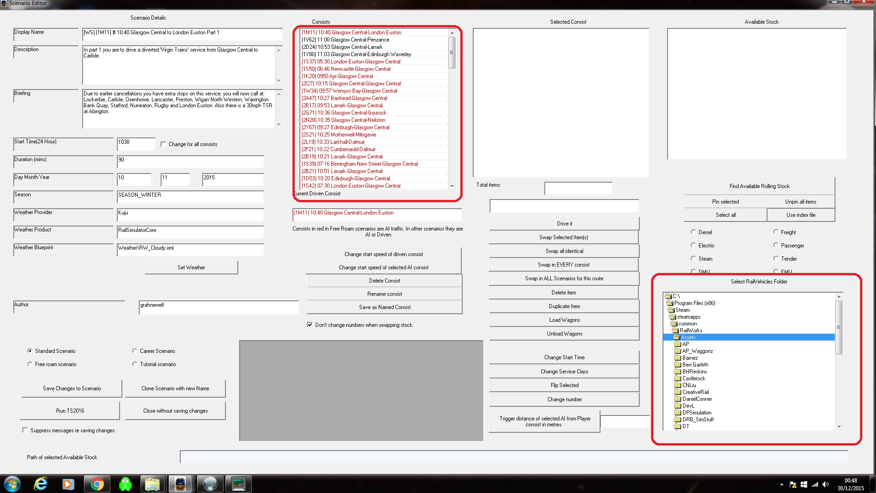This screenshot has width=876, height=493.
Task: Tick 'Change for all consists' checkbox
Action: pyautogui.click(x=163, y=144)
